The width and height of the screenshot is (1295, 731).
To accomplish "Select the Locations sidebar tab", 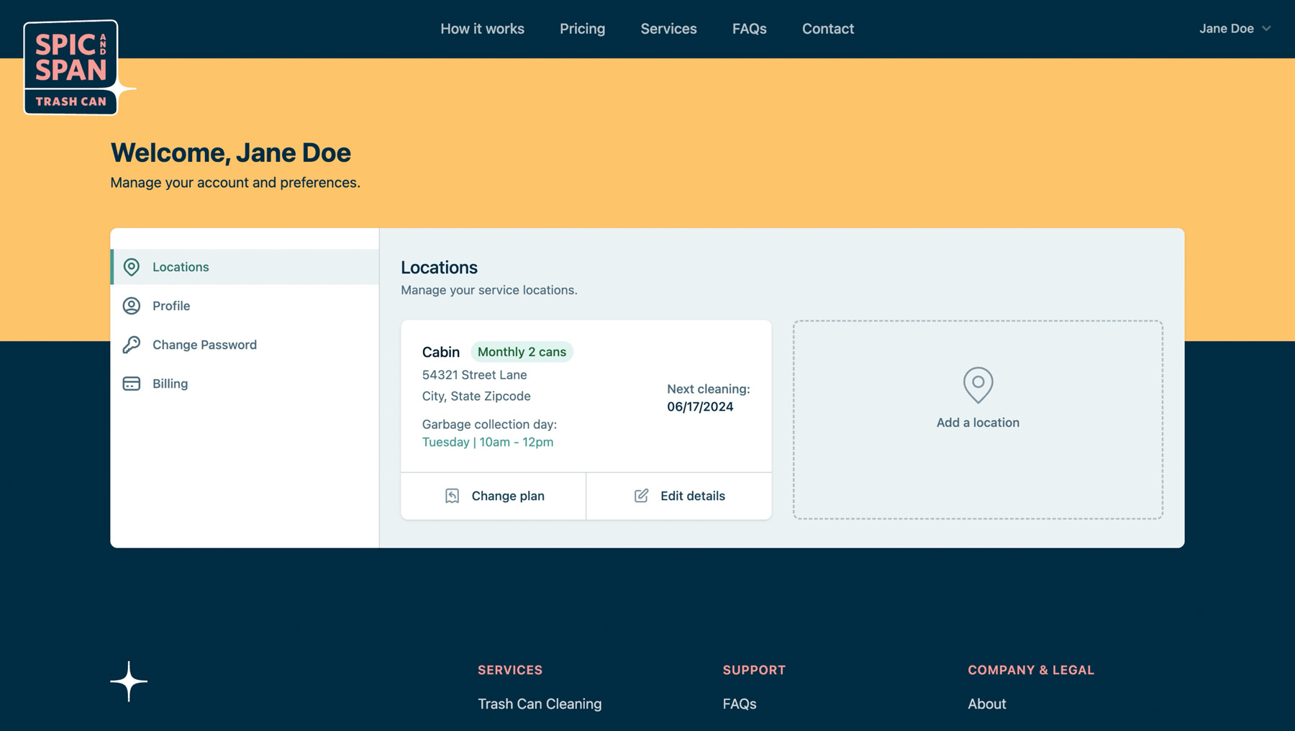I will point(245,267).
